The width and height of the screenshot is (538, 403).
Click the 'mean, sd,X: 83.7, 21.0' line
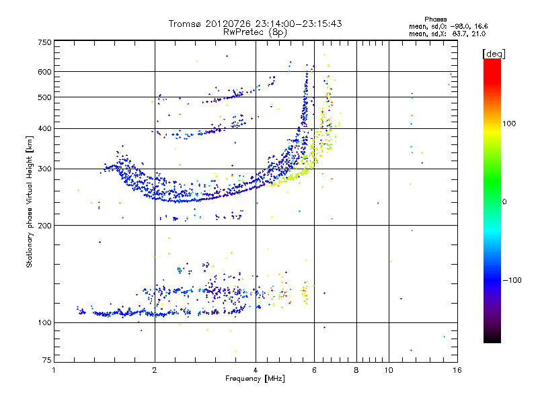447,34
